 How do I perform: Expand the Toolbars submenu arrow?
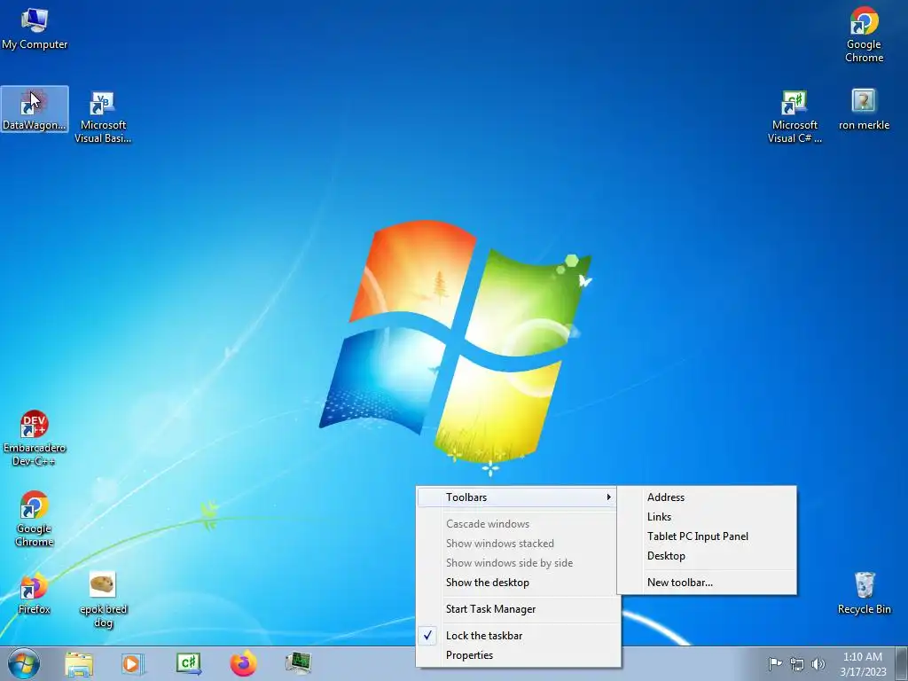[x=608, y=497]
